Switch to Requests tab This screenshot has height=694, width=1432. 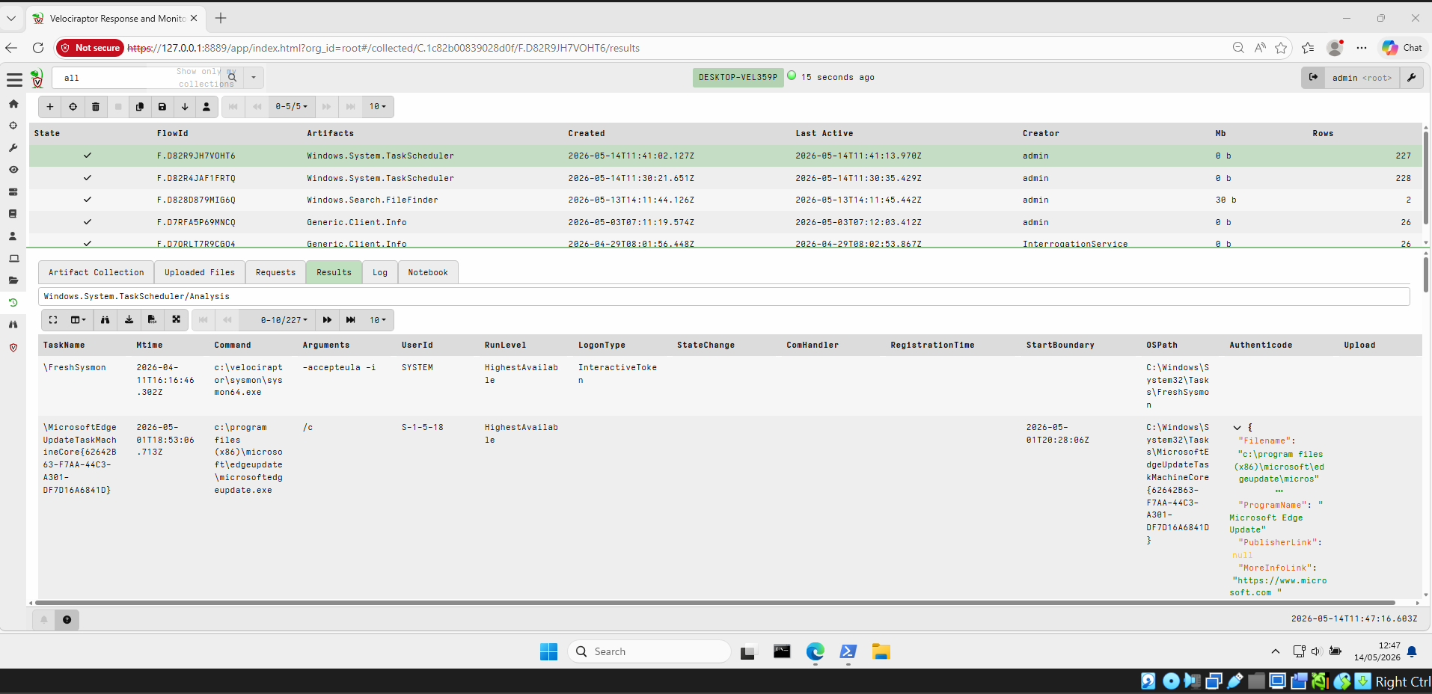275,272
